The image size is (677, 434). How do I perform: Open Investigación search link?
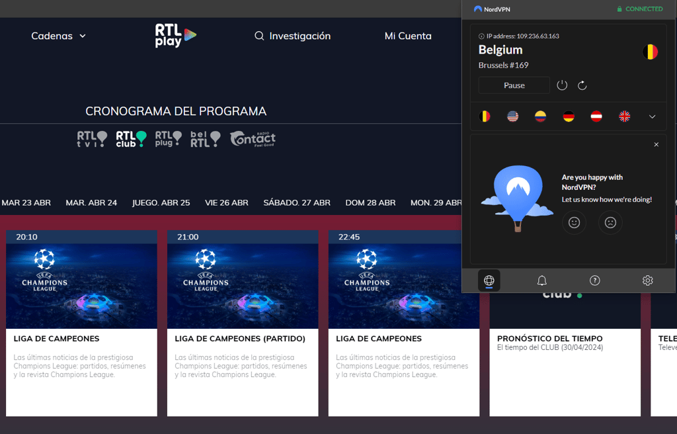pos(299,36)
